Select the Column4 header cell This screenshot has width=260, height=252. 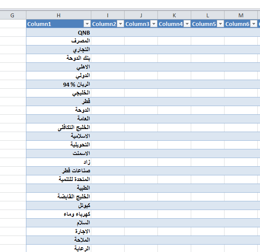(x=174, y=24)
